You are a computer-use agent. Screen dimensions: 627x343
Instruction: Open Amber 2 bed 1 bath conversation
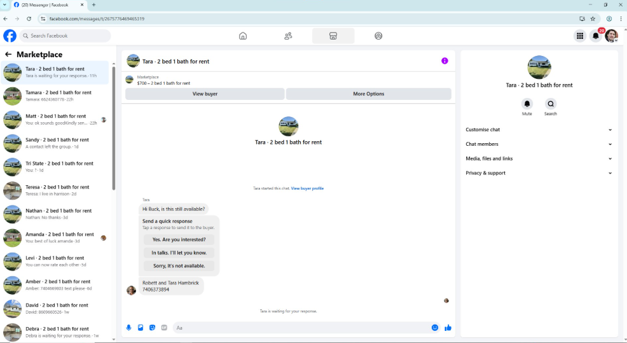[55, 285]
